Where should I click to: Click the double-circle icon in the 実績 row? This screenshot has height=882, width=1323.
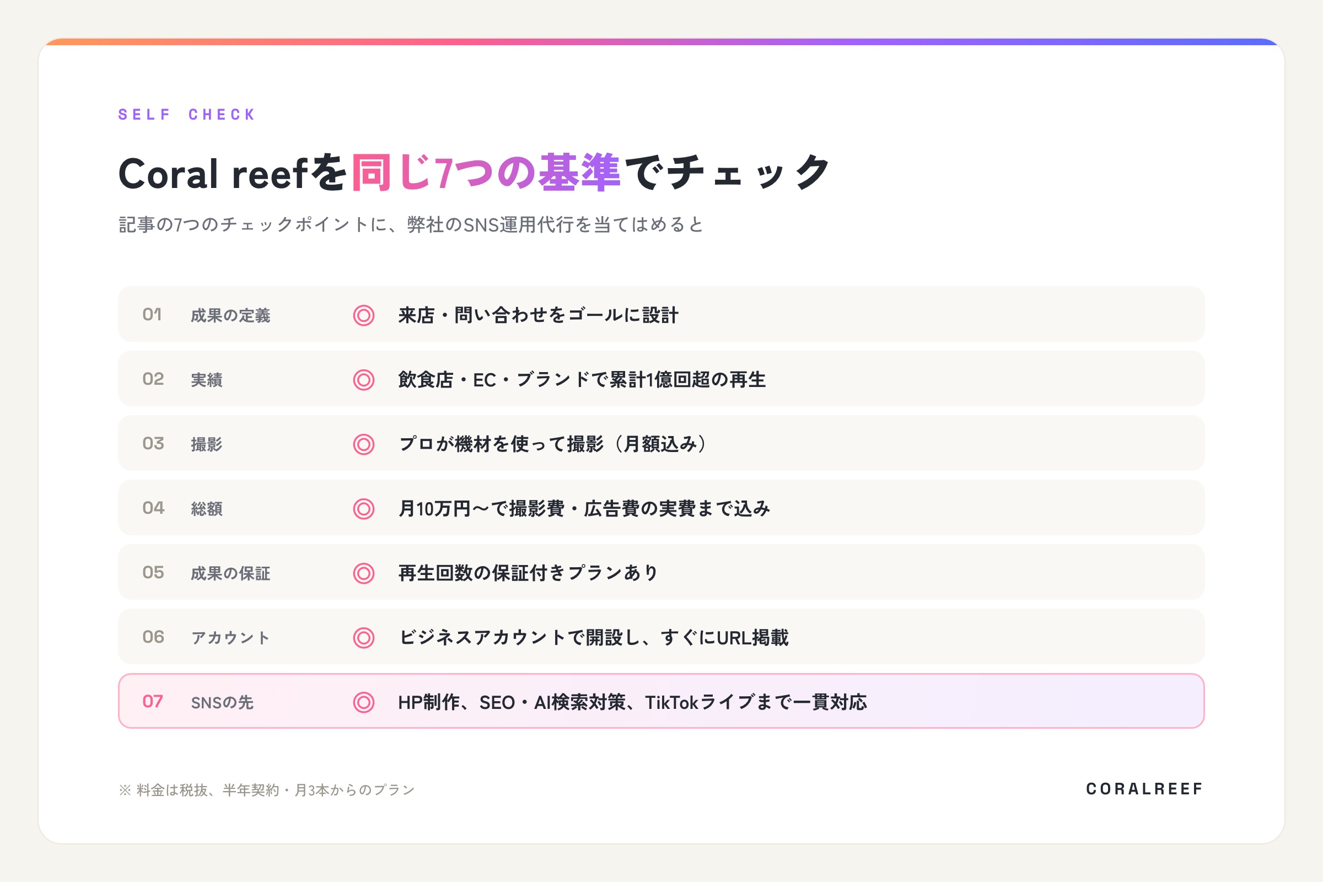coord(363,380)
